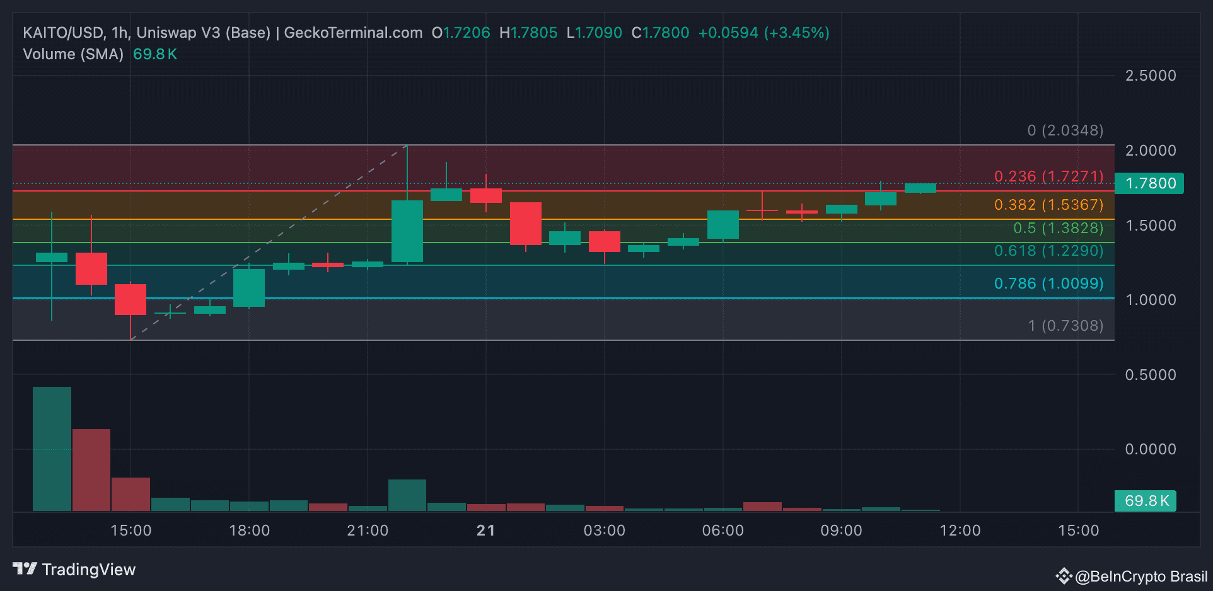Image resolution: width=1213 pixels, height=591 pixels.
Task: Click the TradingView logo
Action: click(x=25, y=569)
